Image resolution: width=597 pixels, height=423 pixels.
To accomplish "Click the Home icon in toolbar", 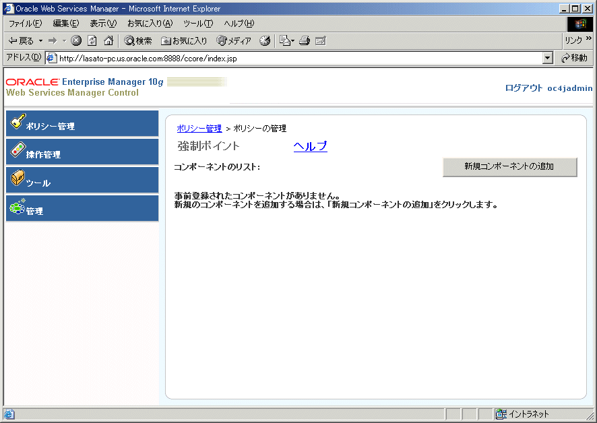I will [x=108, y=40].
